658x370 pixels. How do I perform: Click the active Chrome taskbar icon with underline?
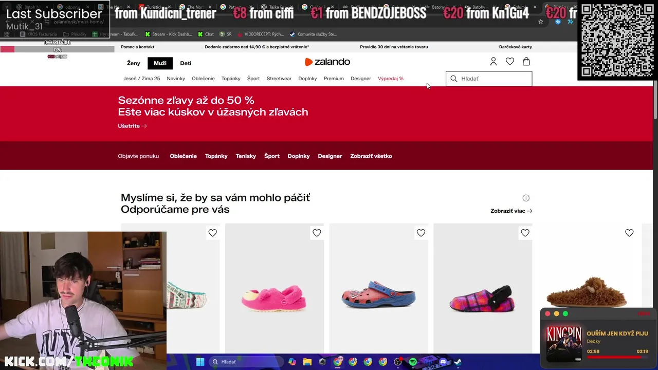(x=337, y=362)
